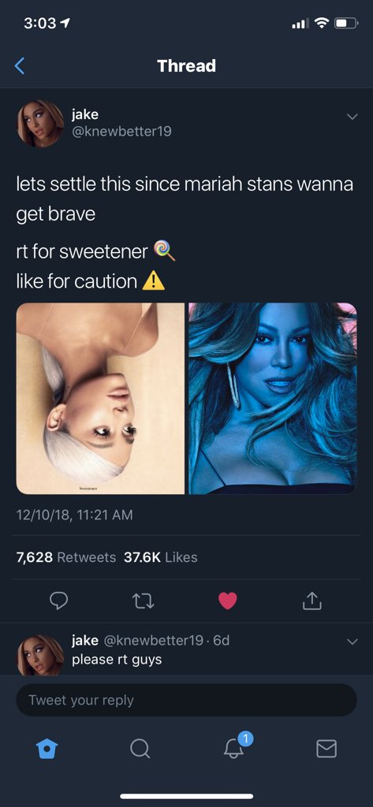Tap the 'Tweet your reply' field

coord(186,700)
